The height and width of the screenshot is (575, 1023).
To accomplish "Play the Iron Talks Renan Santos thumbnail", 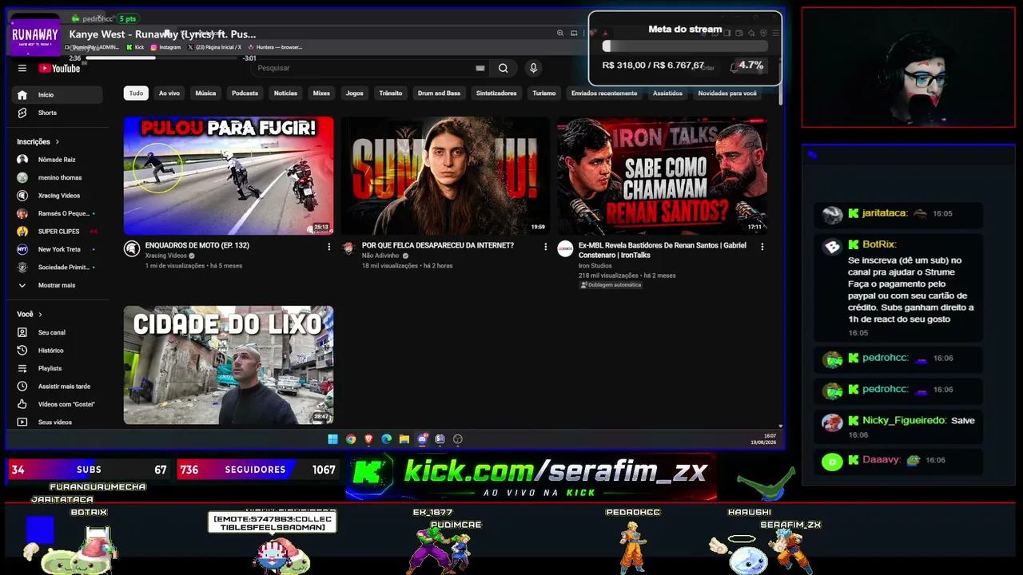I will [x=662, y=176].
